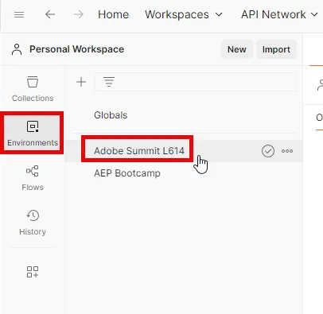The image size is (323, 314).
Task: Click the New button
Action: [236, 49]
